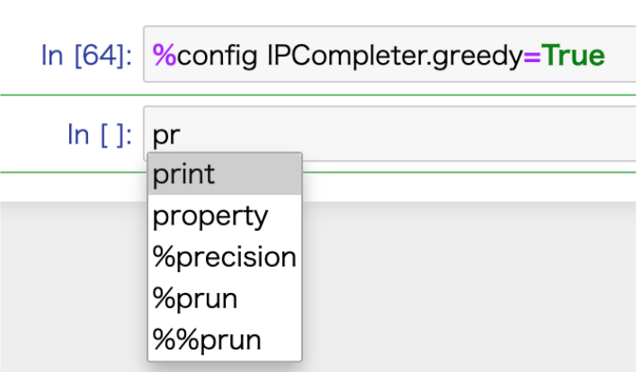Image resolution: width=642 pixels, height=372 pixels.
Task: Click the word "True" in the first cell
Action: [x=572, y=55]
